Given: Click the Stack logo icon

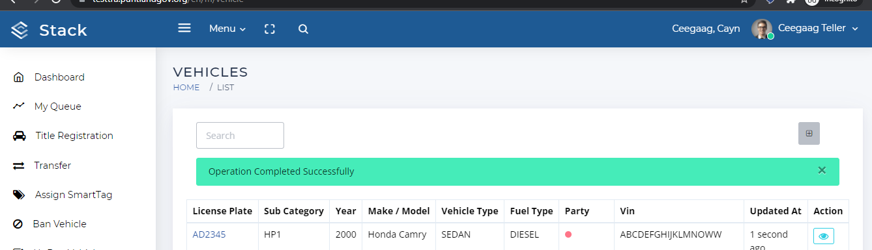Looking at the screenshot, I should (x=20, y=30).
